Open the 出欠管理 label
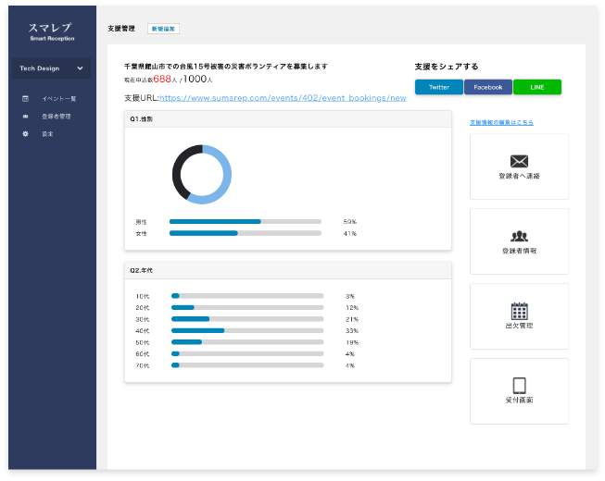This screenshot has width=605, height=481. pos(520,326)
